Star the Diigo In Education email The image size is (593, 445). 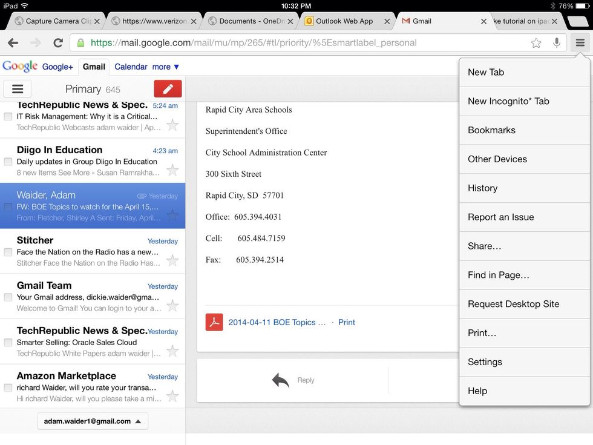pyautogui.click(x=172, y=170)
